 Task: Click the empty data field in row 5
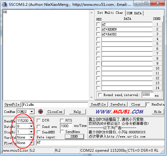(127, 44)
